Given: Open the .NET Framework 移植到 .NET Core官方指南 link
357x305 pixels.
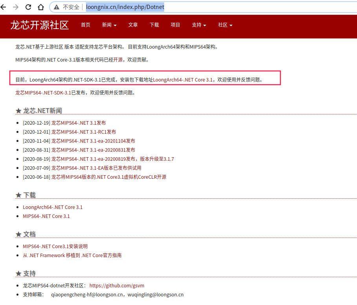Looking at the screenshot, I should point(72,256).
